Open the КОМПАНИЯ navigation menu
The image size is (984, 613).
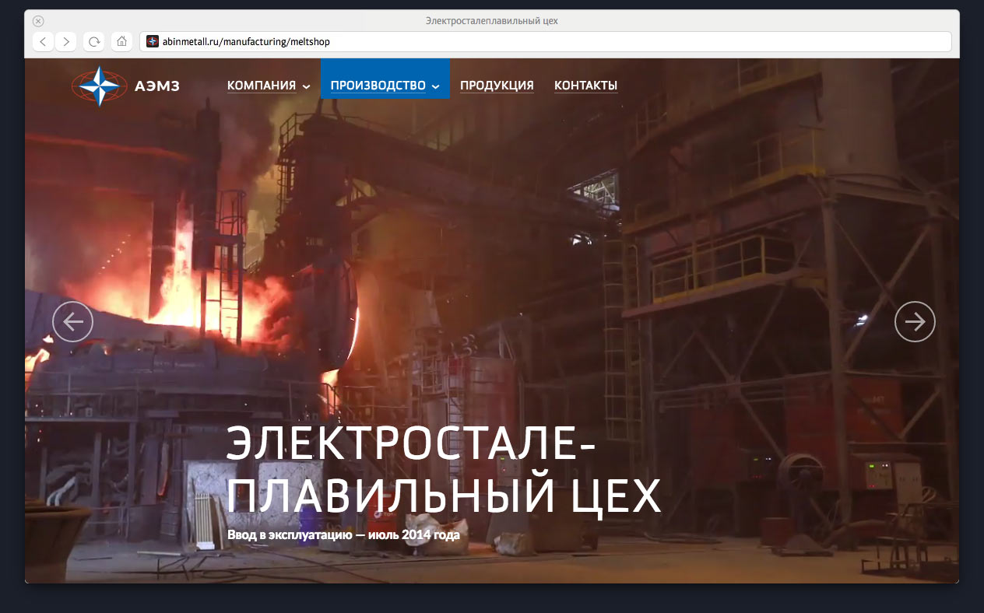point(262,86)
